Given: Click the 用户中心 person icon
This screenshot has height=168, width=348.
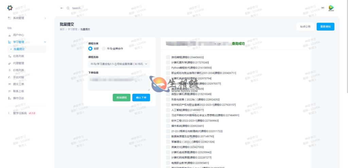Looking at the screenshot, I should [x=9, y=35].
